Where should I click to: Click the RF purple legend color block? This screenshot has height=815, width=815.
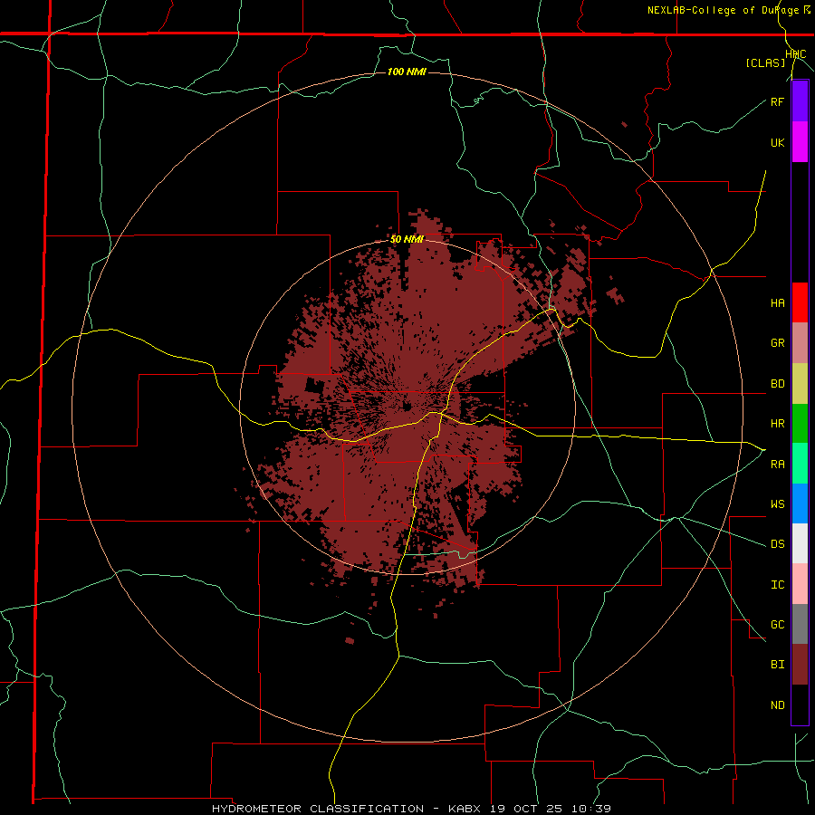pos(800,101)
